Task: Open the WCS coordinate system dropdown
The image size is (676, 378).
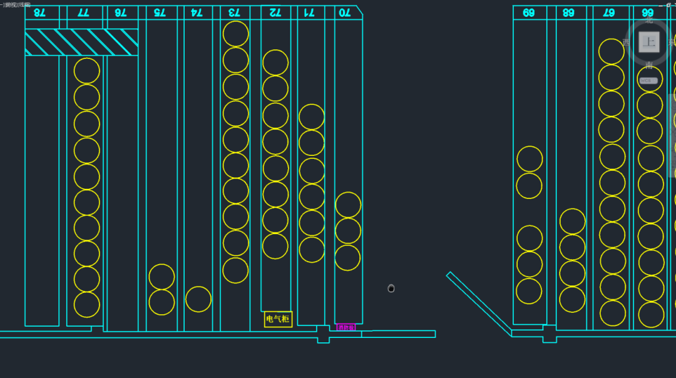Action: pos(648,81)
